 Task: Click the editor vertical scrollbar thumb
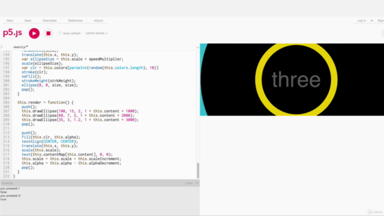pos(198,170)
